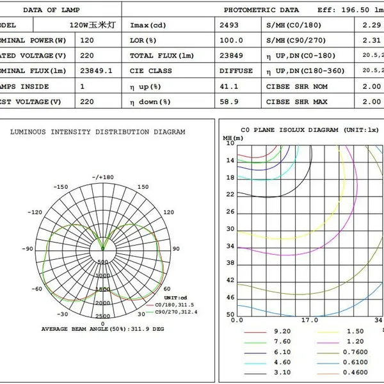Click the red 9.20 legend line
Screen dimensions: 384x384
[255, 332]
